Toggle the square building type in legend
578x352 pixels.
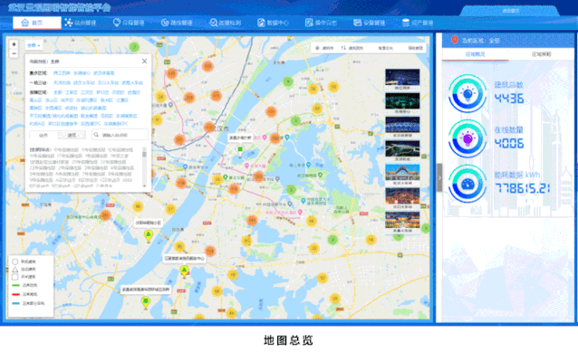pyautogui.click(x=15, y=277)
